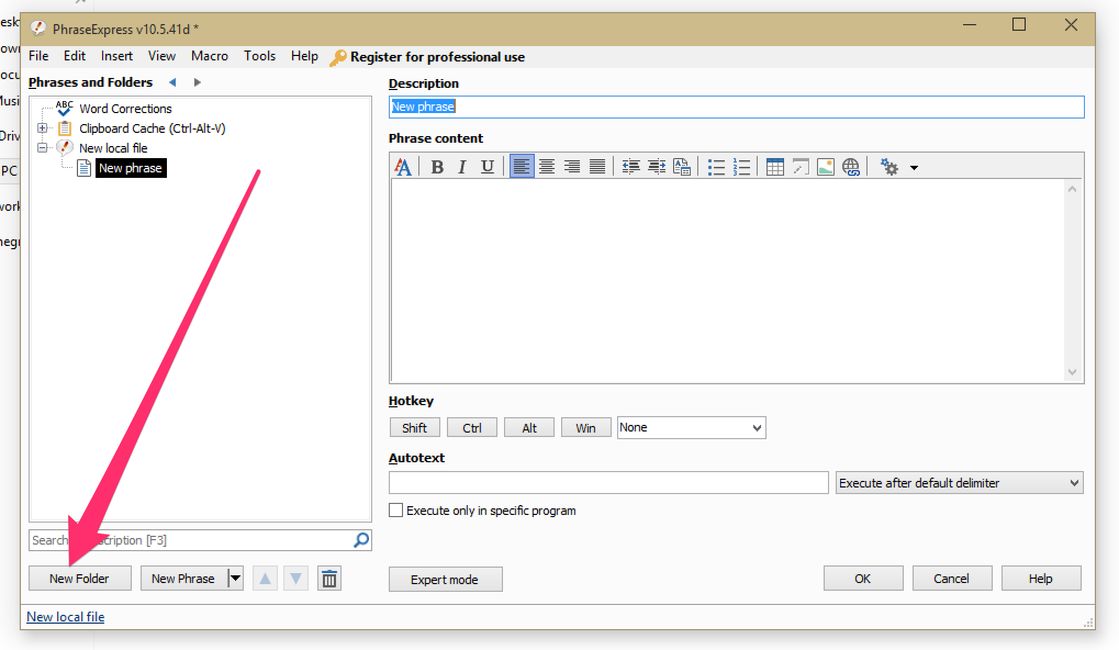1119x650 pixels.
Task: Toggle the Shift hotkey modifier
Action: click(x=415, y=428)
